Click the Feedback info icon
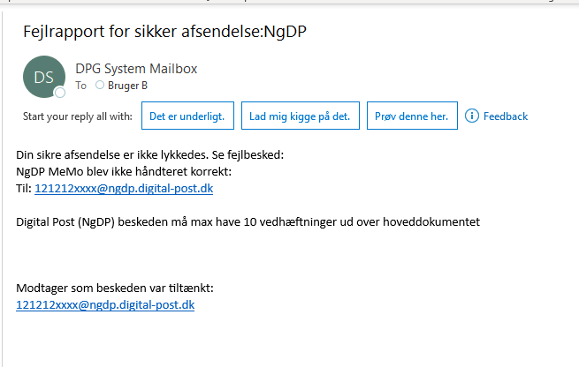The image size is (579, 367). tap(472, 116)
